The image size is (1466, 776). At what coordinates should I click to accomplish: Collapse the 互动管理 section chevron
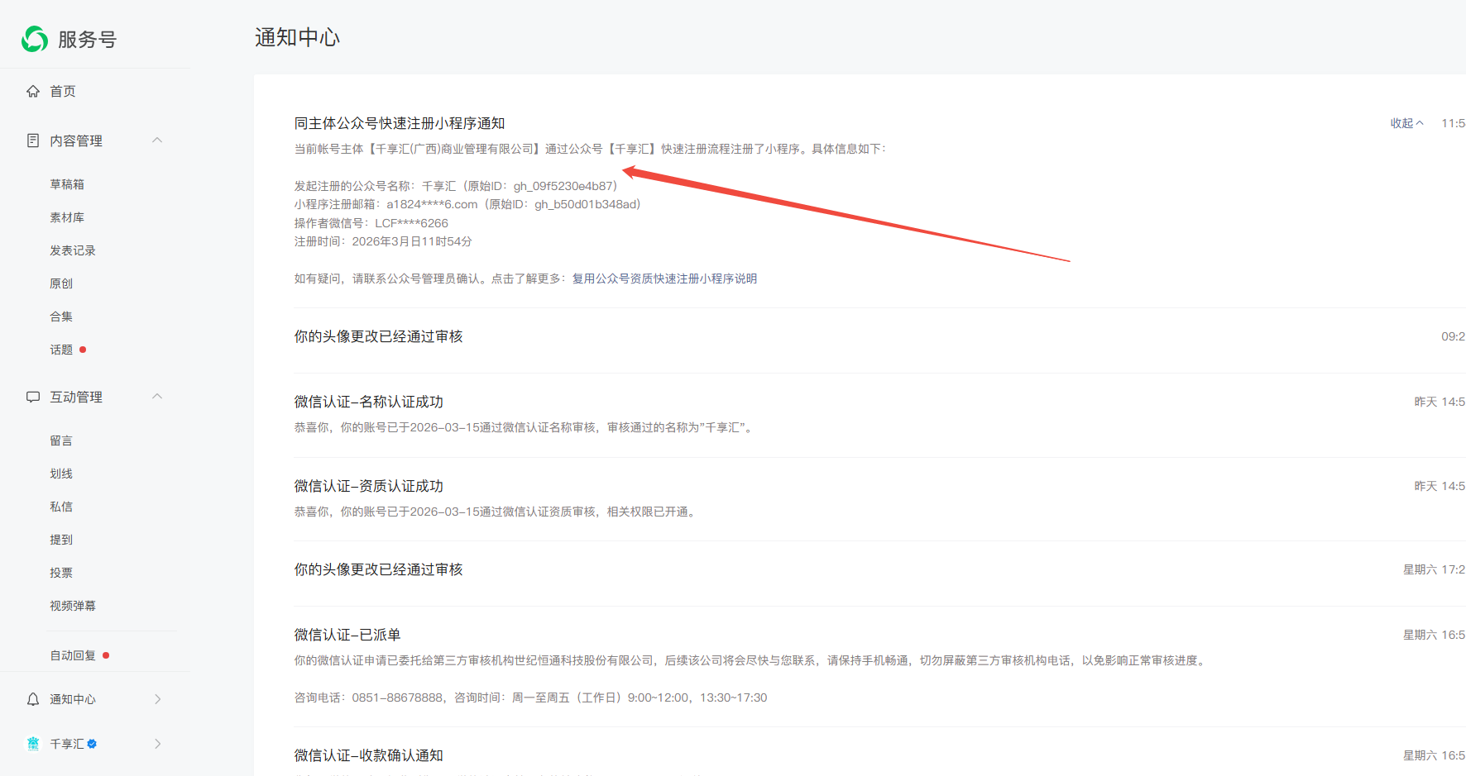(x=157, y=397)
